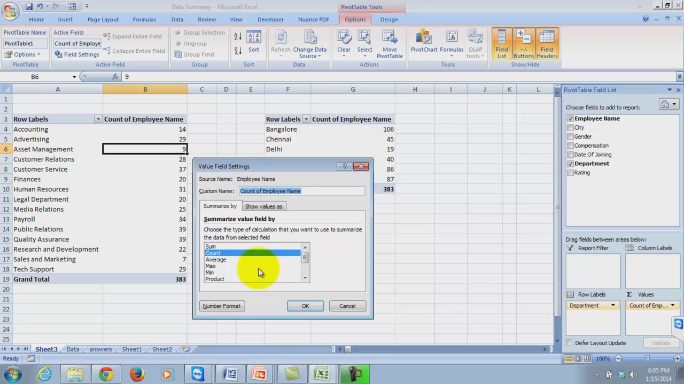Uncheck the Employee Name field

click(570, 118)
